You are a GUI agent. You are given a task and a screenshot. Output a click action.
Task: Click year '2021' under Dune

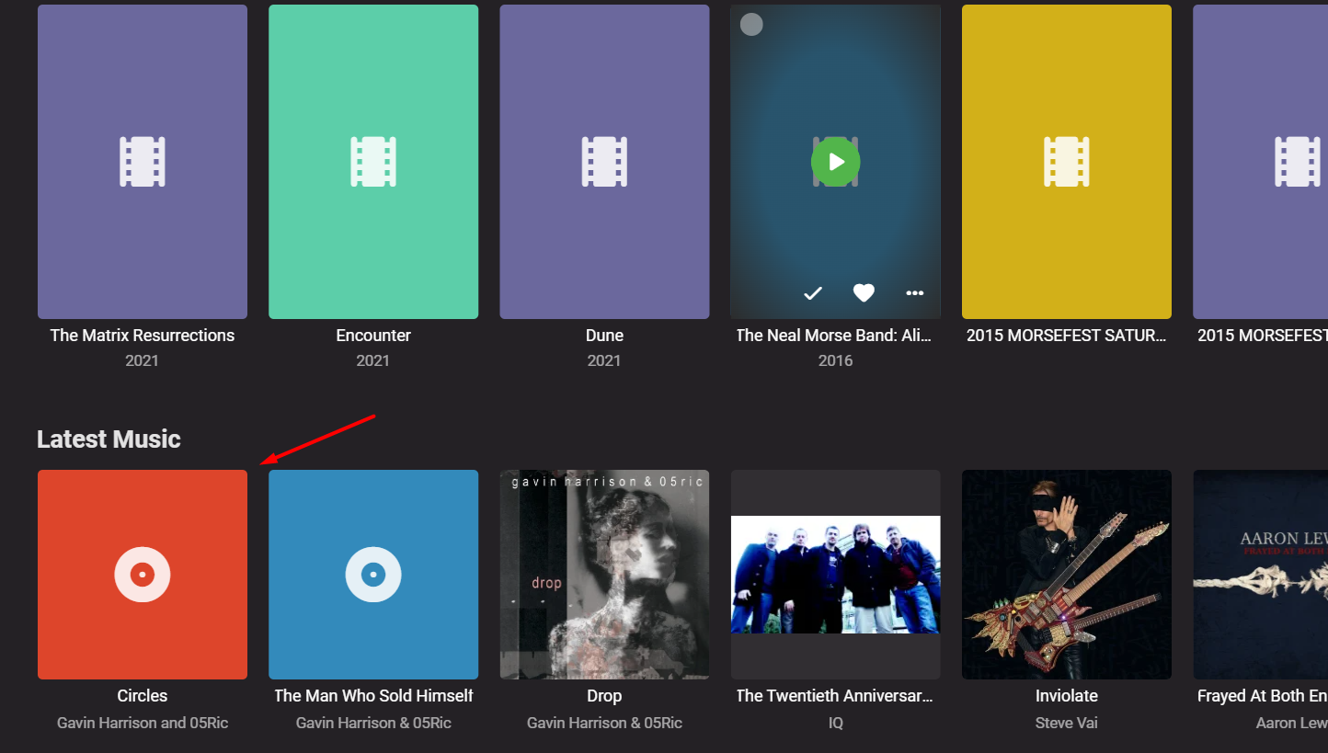604,360
